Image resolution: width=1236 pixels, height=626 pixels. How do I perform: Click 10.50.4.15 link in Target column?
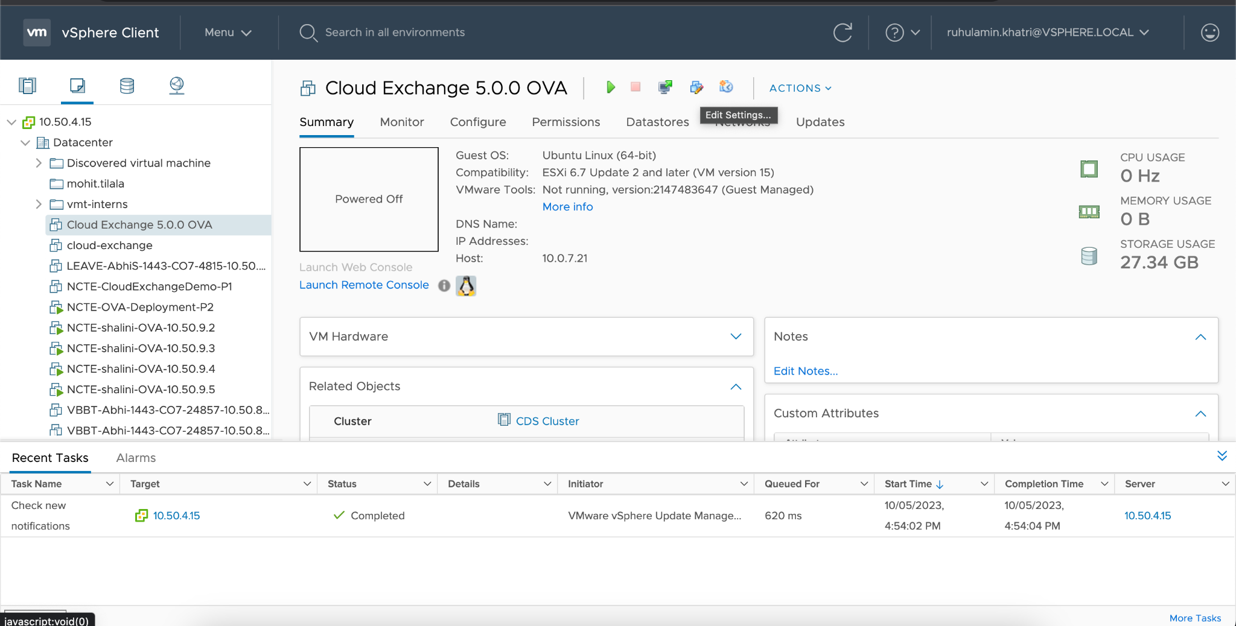176,516
